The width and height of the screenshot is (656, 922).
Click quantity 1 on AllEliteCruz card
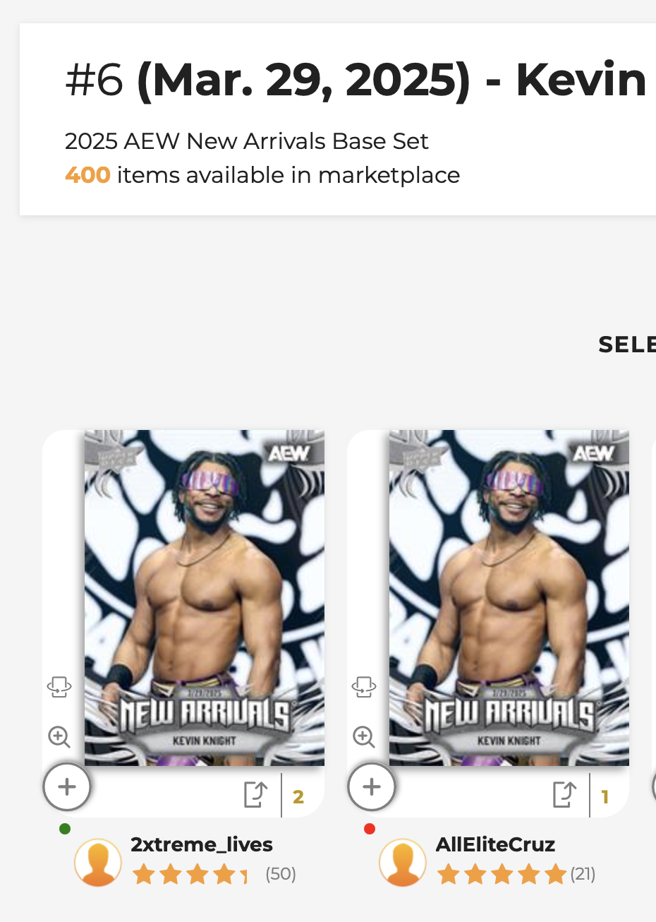coord(605,797)
